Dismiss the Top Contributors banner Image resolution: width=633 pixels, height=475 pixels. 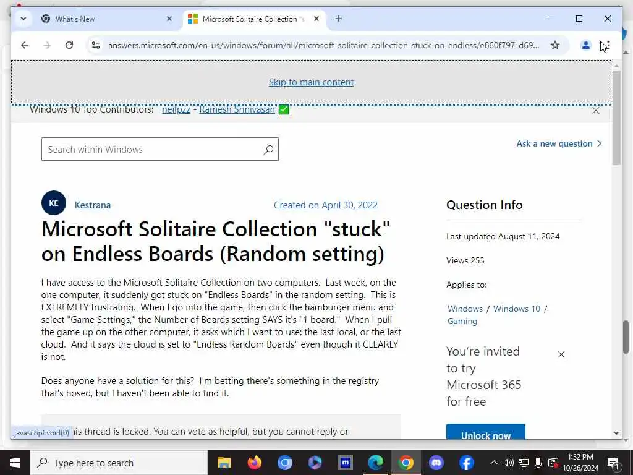click(x=596, y=110)
